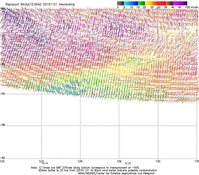The height and width of the screenshot is (175, 199).
Task: Click the '126' longitude axis label
Action: [80, 161]
